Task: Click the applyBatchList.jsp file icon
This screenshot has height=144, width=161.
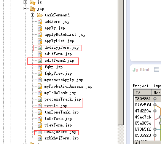Action: pyautogui.click(x=40, y=34)
